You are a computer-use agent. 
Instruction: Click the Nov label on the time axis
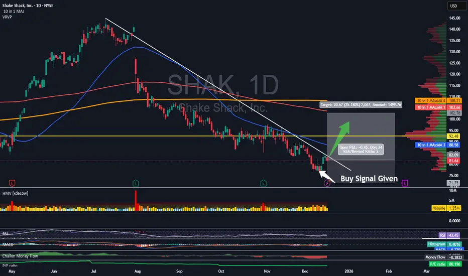(x=267, y=271)
